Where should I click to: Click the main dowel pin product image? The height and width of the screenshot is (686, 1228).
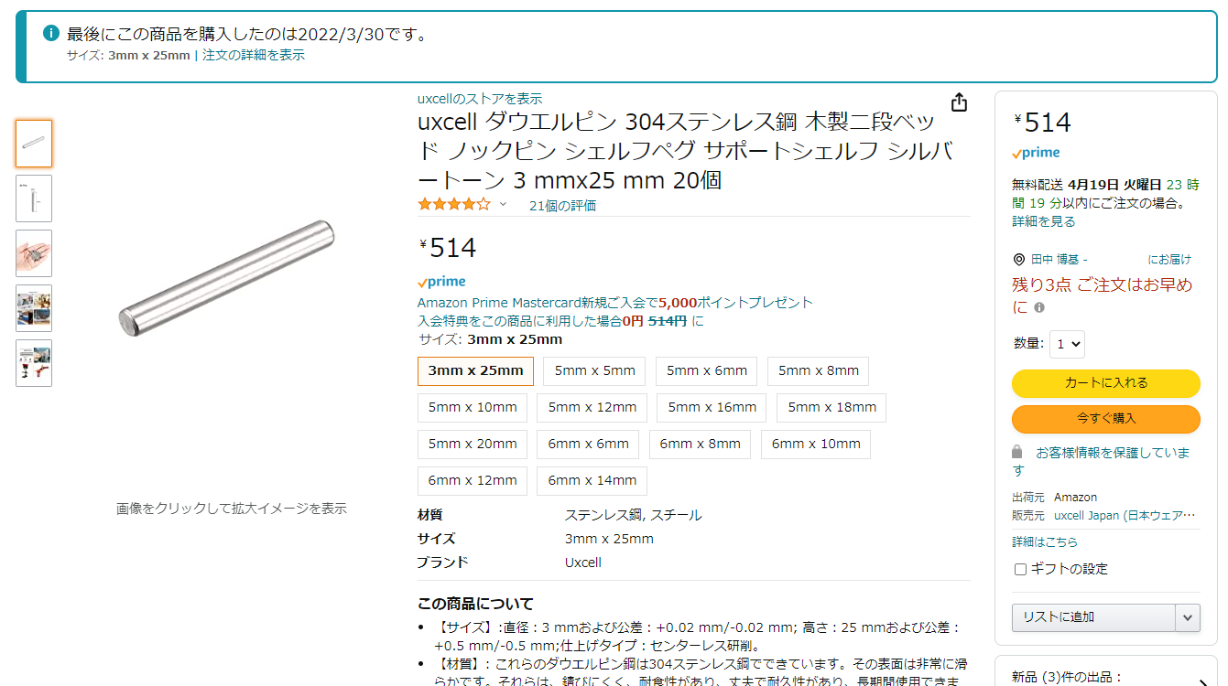coord(227,277)
